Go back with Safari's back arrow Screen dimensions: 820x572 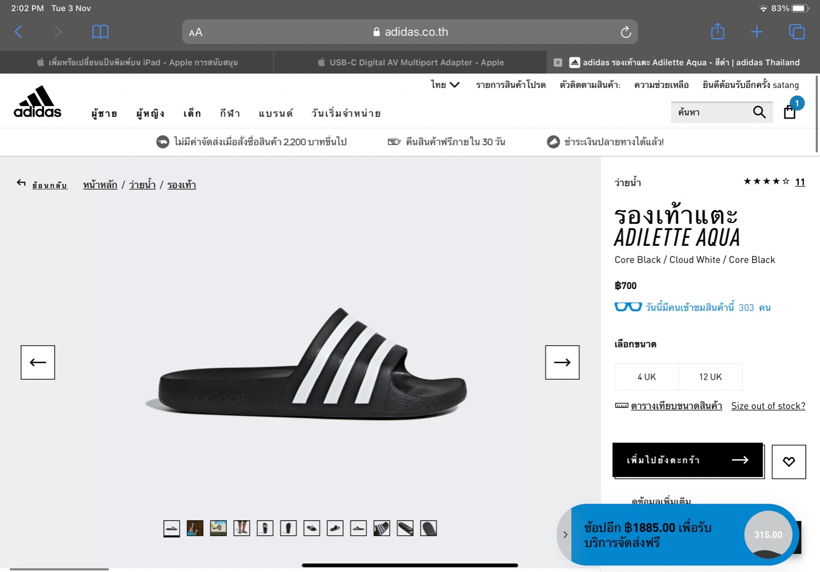(19, 32)
